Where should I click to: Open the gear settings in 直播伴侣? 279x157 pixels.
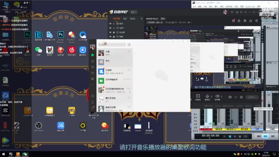tap(241, 97)
